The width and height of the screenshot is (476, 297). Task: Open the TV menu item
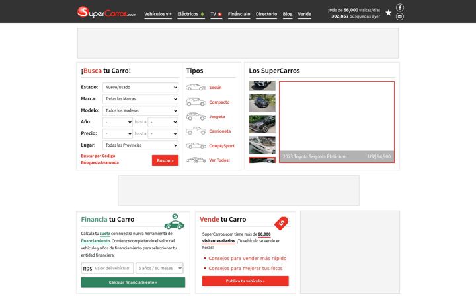(216, 14)
